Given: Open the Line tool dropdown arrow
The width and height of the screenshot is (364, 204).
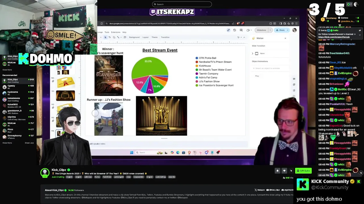Looking at the screenshot, I should [120, 37].
